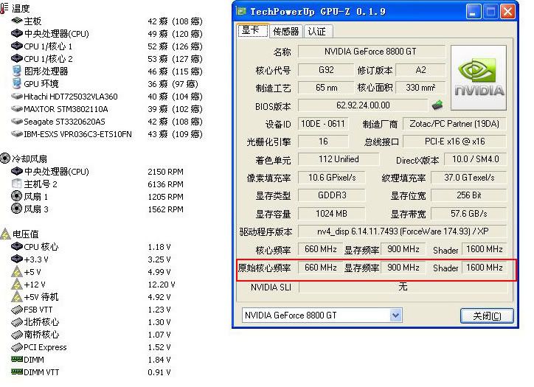The image size is (534, 387).
Task: Select the 风扇 1 fan icon
Action: click(x=17, y=197)
